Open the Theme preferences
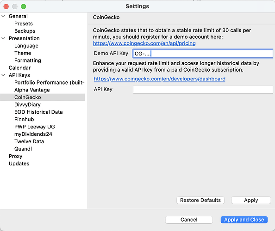 pyautogui.click(x=23, y=53)
